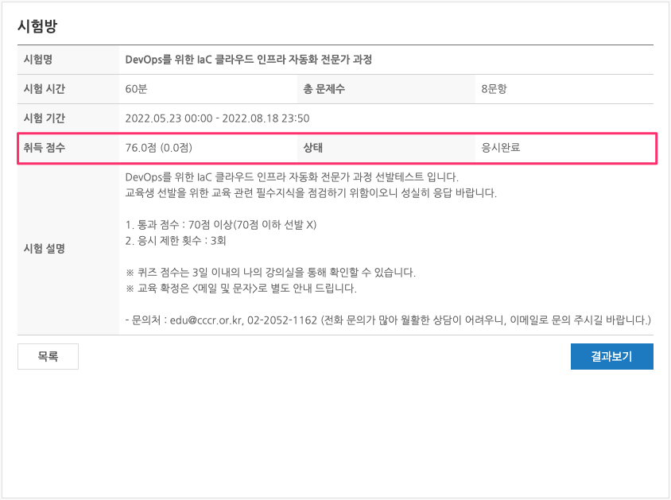The image size is (671, 500).
Task: Click the line starting with '교육생 선발을 위한 교육 관련'
Action: pos(311,193)
